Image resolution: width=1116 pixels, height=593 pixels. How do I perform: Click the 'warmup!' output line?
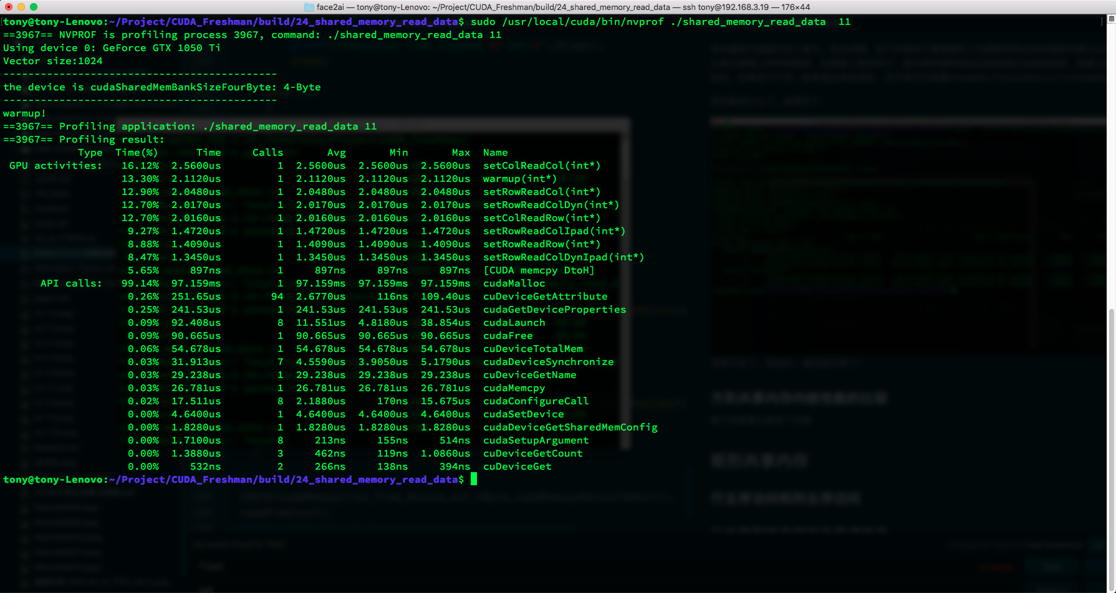pos(24,113)
